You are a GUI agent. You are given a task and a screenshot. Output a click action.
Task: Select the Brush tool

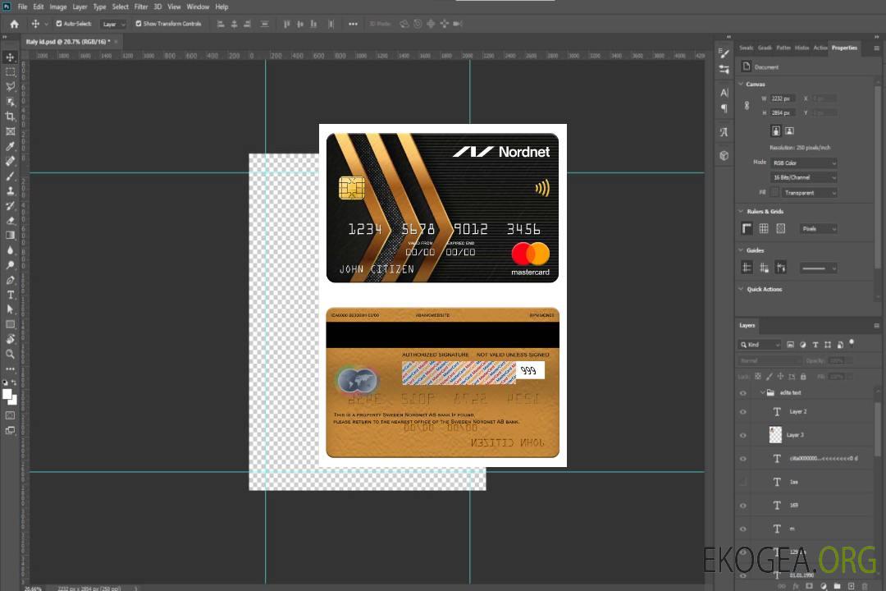click(10, 176)
